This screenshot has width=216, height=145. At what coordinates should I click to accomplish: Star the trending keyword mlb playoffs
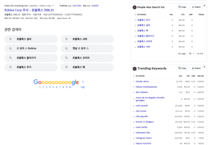[x=134, y=117]
